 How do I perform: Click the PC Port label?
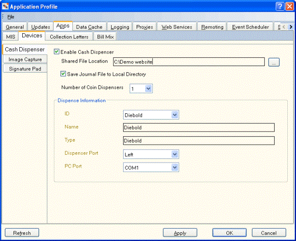click(73, 166)
